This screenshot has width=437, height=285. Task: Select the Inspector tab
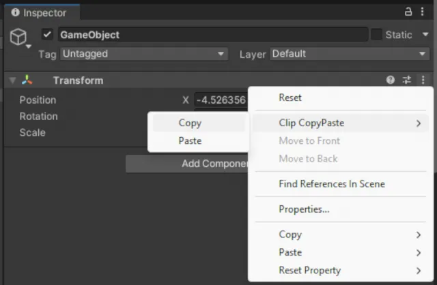[42, 12]
